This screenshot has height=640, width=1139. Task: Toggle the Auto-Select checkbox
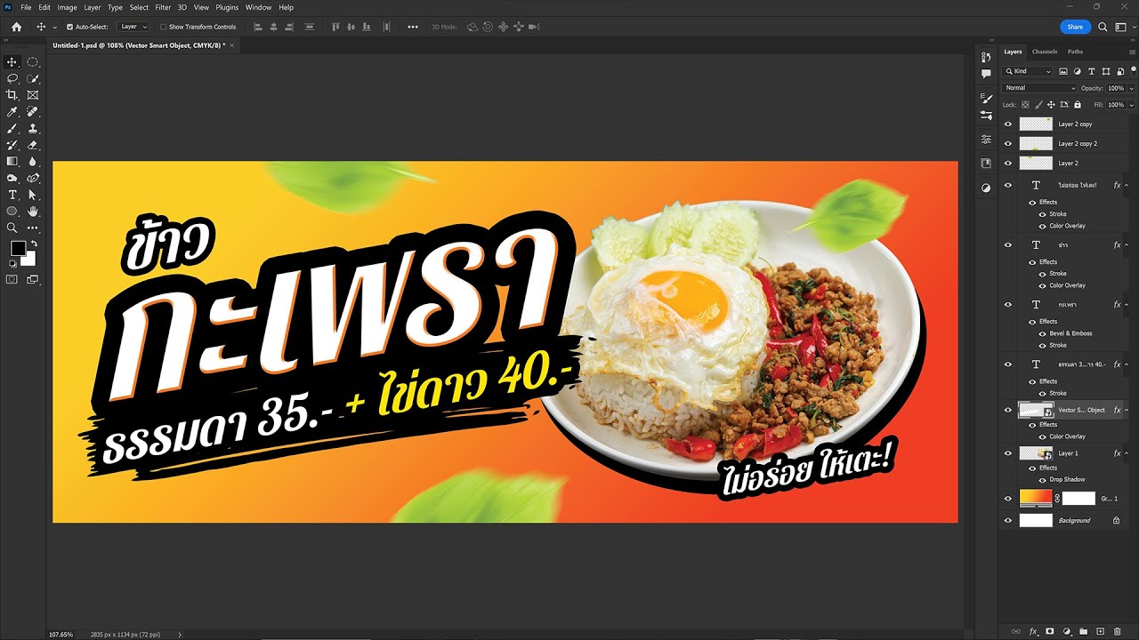coord(70,27)
